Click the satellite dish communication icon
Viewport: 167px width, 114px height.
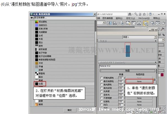(x=140, y=14)
